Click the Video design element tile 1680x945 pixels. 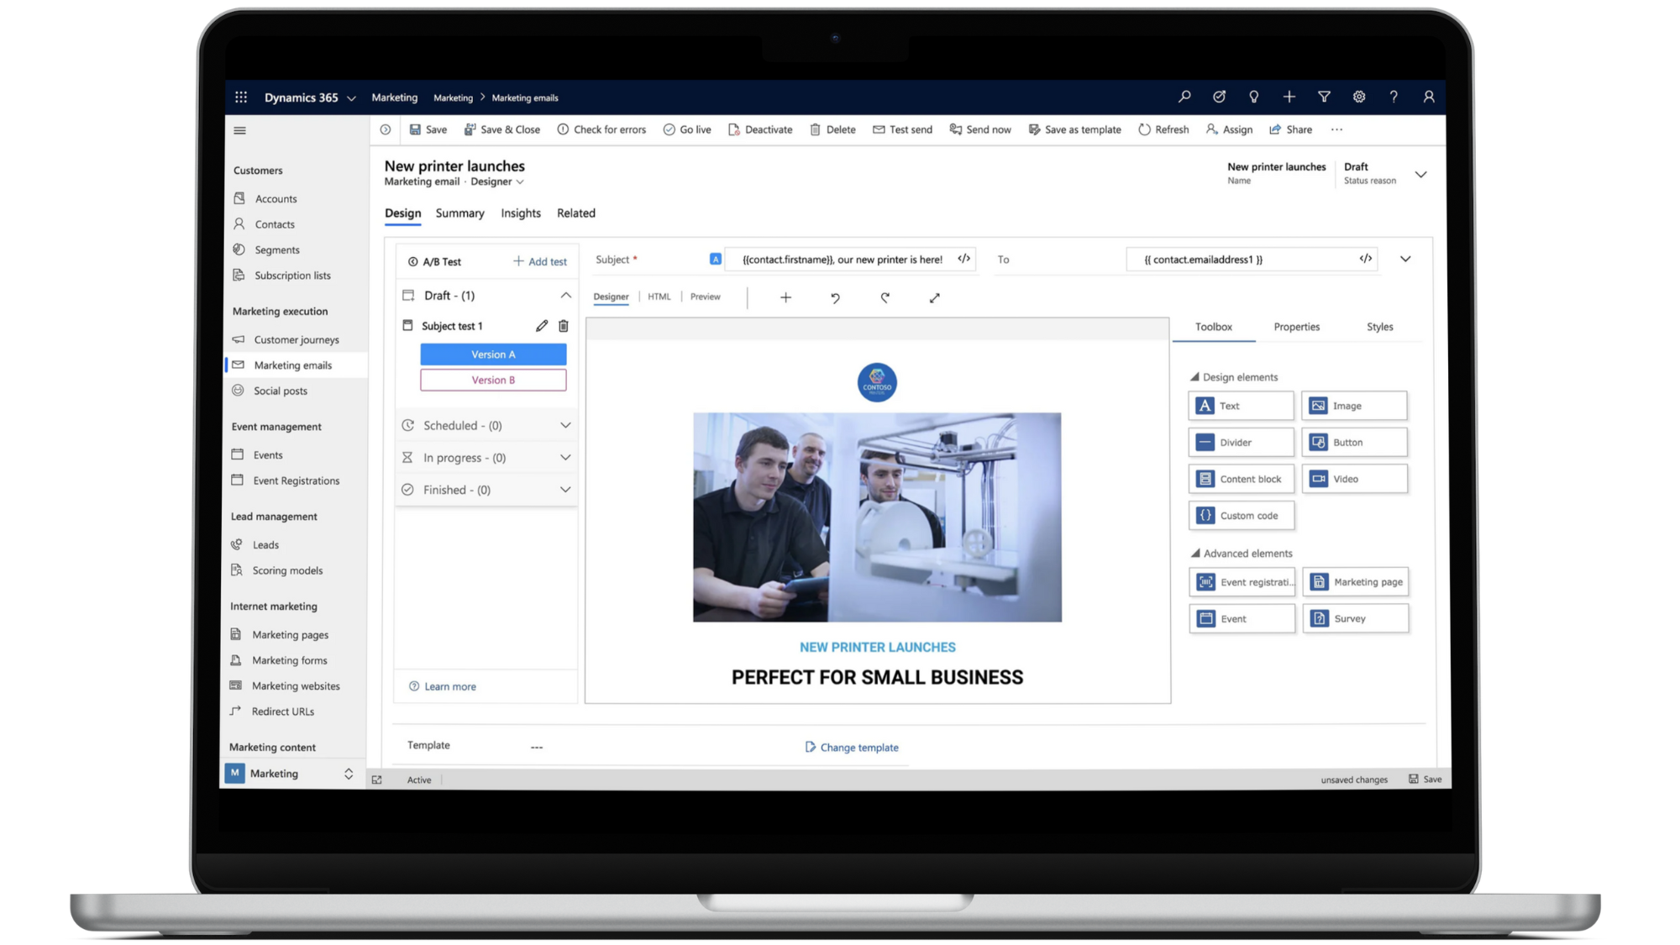[x=1354, y=479]
